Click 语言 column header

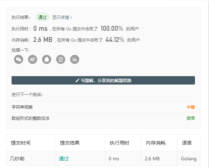point(187,143)
